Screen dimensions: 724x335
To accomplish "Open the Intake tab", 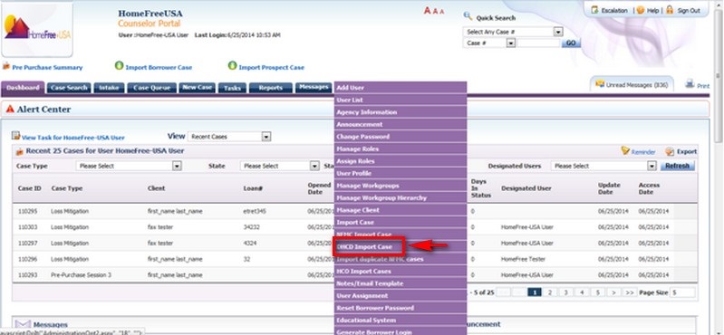I will tap(109, 88).
